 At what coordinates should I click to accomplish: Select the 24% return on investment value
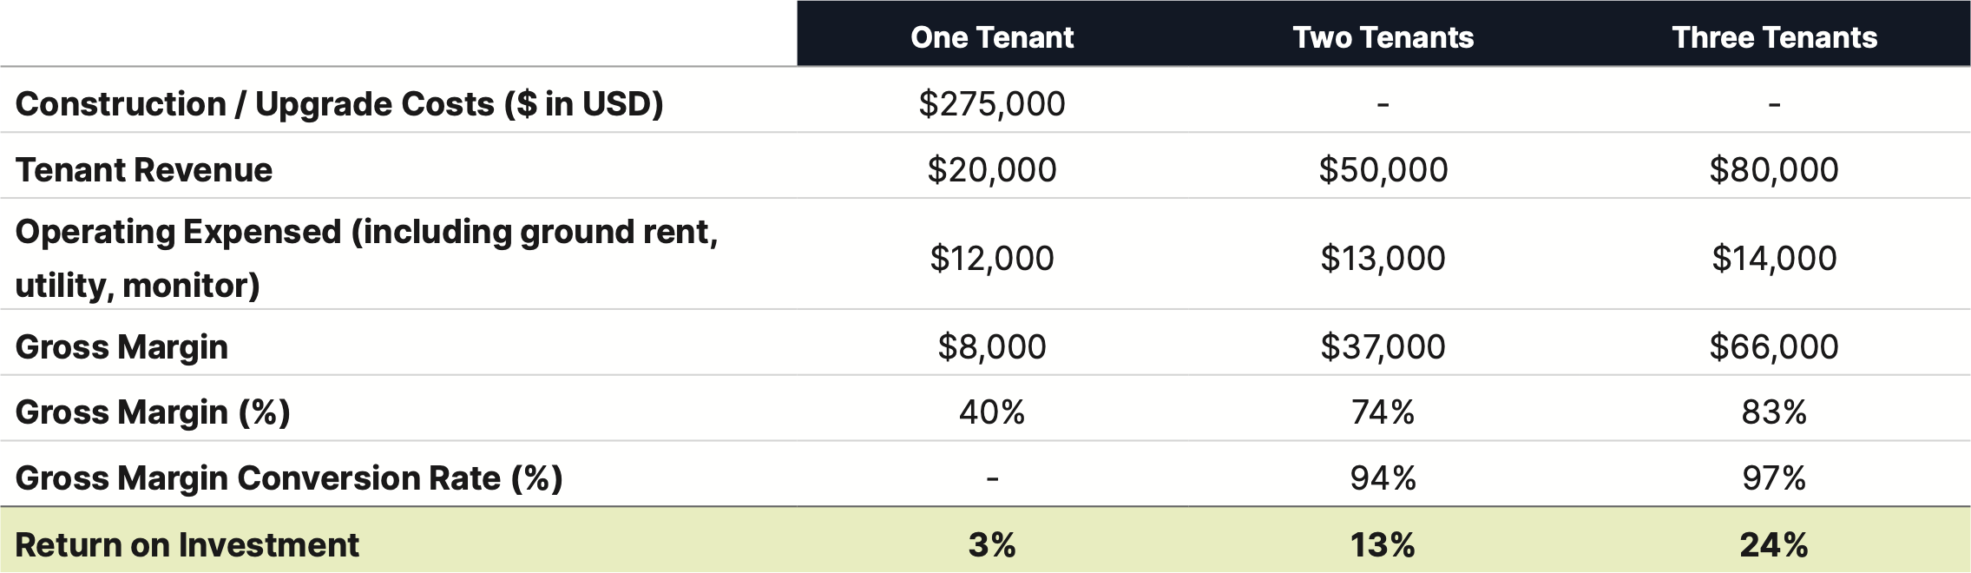coord(1774,545)
